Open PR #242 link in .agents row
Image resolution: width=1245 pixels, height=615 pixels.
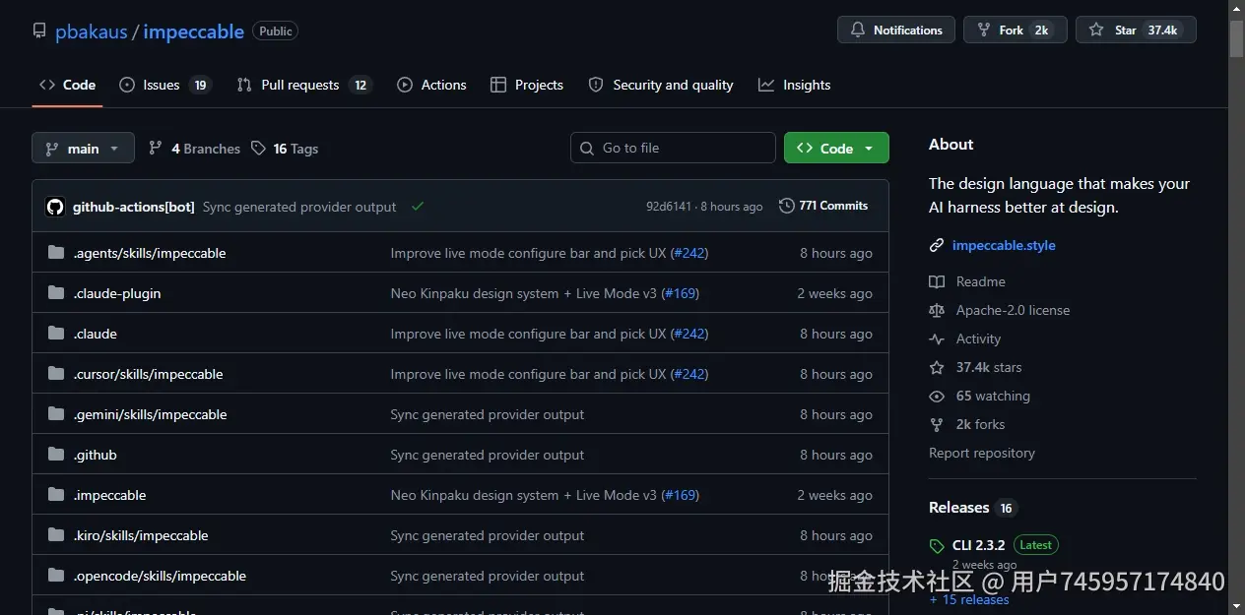point(688,253)
